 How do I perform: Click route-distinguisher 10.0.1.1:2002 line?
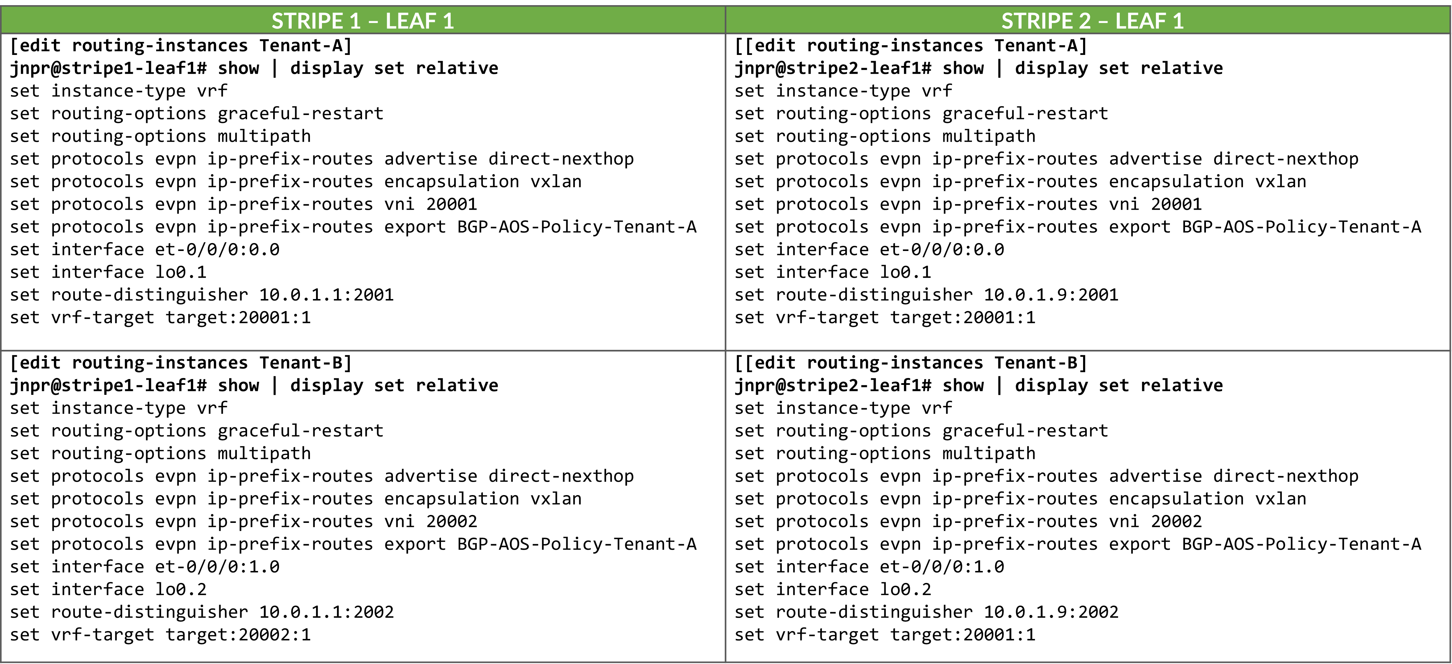point(201,612)
